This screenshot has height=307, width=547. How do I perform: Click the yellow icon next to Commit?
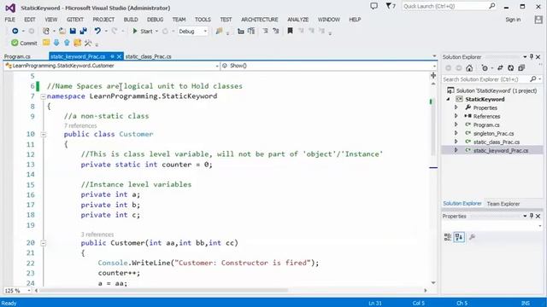46,43
